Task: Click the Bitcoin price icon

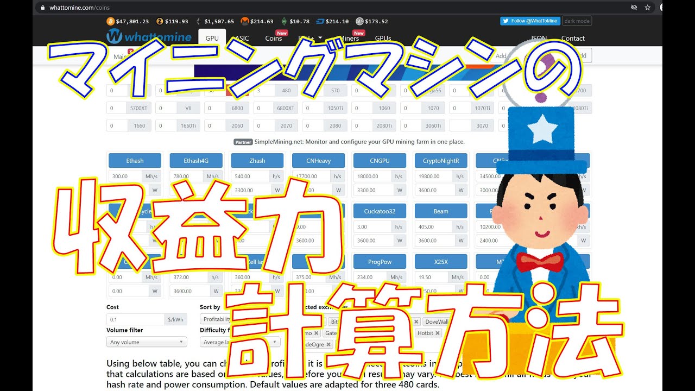Action: pyautogui.click(x=110, y=21)
